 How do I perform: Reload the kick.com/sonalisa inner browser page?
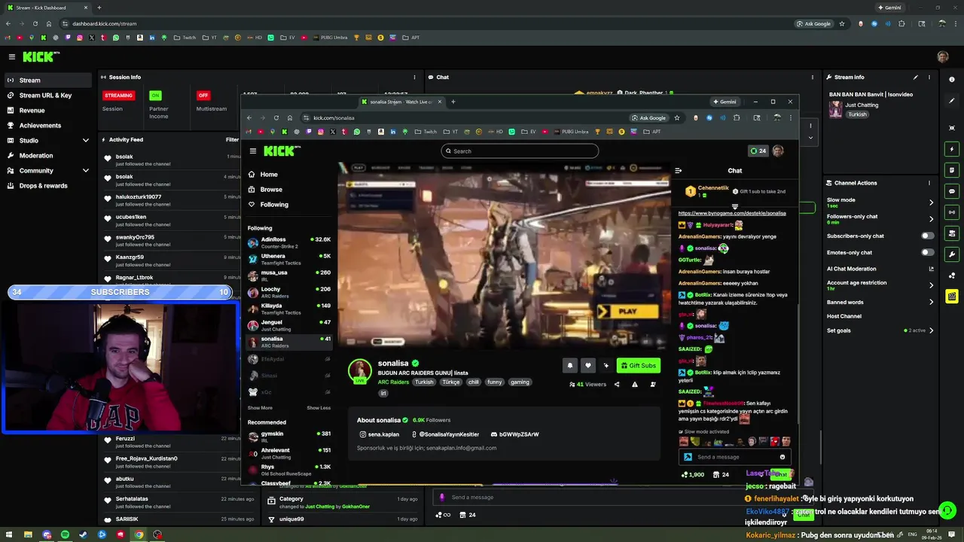[276, 117]
